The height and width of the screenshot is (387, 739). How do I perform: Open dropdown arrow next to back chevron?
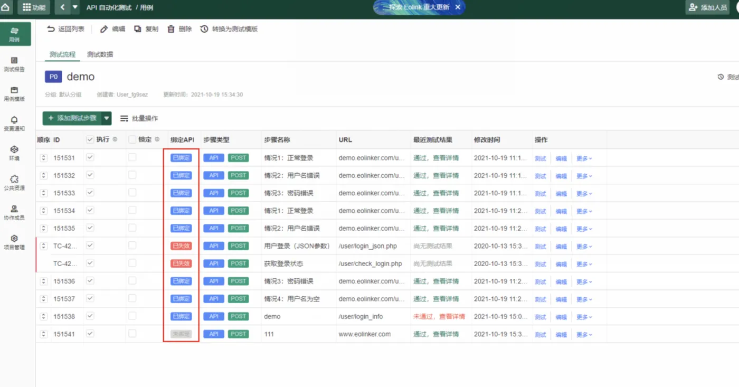click(75, 7)
